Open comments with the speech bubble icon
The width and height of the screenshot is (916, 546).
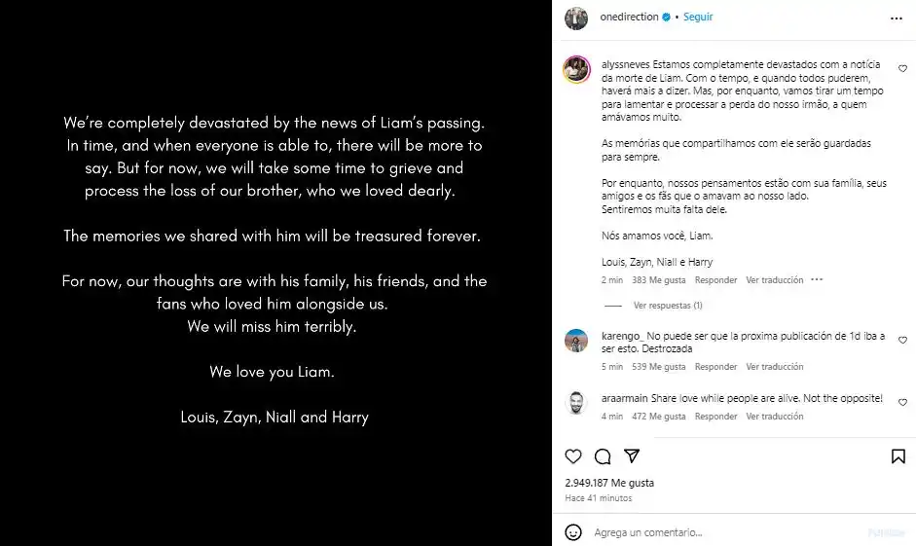point(603,456)
